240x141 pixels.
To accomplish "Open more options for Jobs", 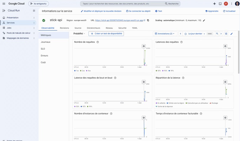I will point(34,28).
